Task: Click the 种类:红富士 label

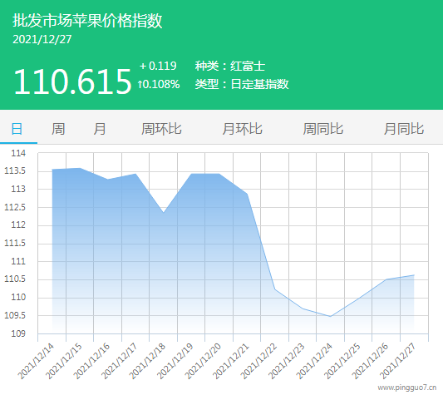Action: [x=230, y=67]
